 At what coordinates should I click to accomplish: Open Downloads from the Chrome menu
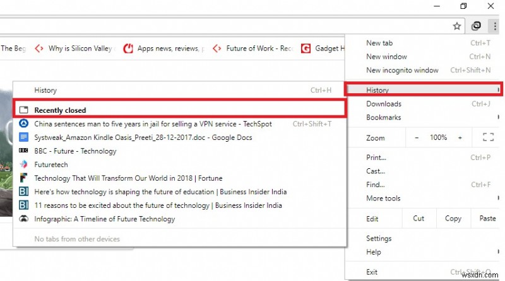(x=423, y=104)
